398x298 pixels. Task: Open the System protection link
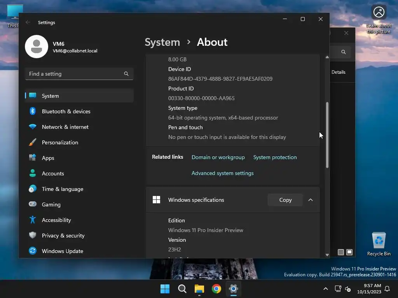click(275, 157)
